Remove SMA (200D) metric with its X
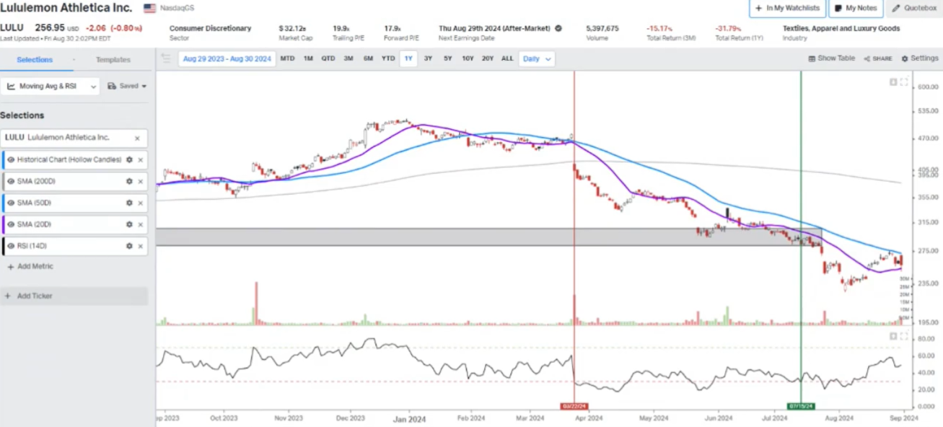The height and width of the screenshot is (427, 943). 141,182
